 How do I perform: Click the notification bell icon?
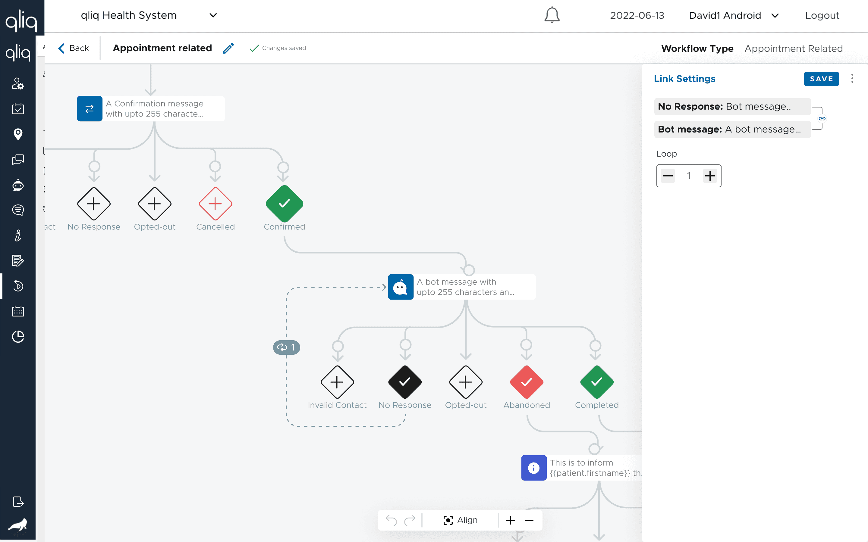[x=552, y=15]
